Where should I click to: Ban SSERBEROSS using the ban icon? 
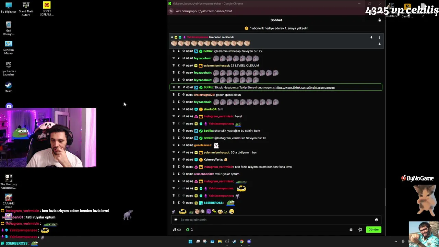point(183,203)
